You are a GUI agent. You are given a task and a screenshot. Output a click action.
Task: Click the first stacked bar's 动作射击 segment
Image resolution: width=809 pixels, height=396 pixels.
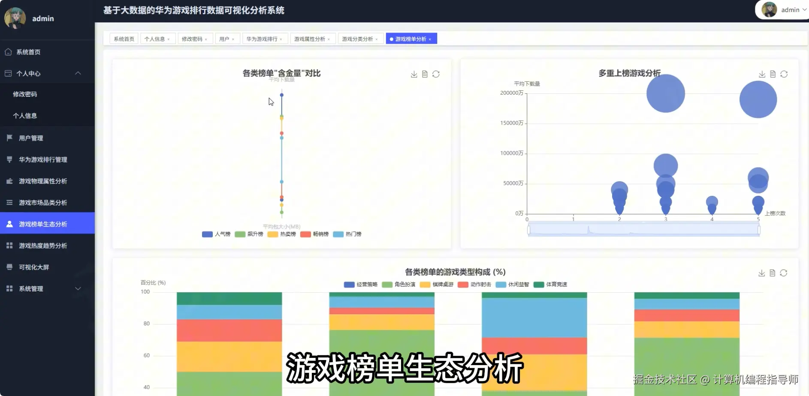pos(229,330)
